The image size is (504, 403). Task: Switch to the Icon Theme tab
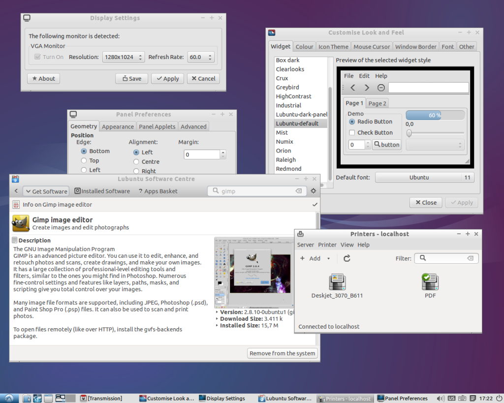coord(333,47)
